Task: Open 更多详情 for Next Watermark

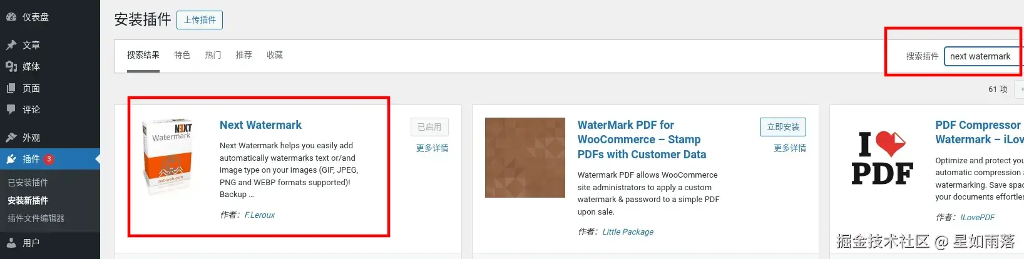Action: (432, 148)
